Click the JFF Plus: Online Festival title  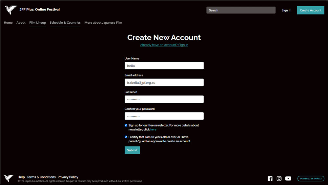coord(40,10)
